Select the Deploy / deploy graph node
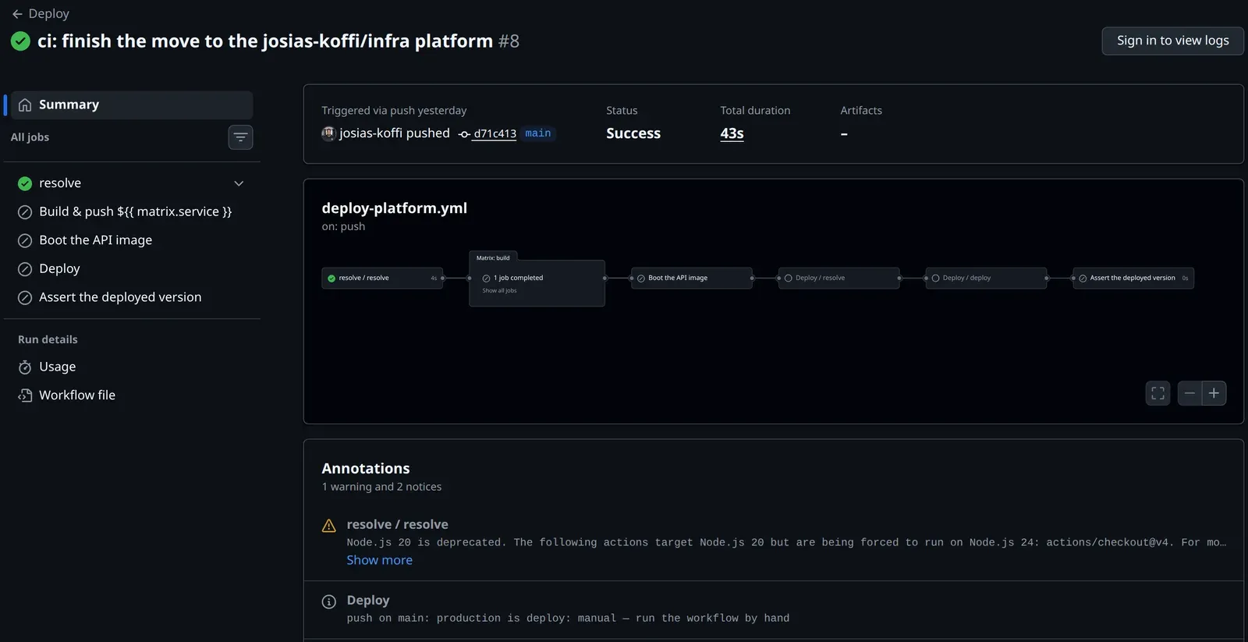The image size is (1248, 642). [986, 278]
